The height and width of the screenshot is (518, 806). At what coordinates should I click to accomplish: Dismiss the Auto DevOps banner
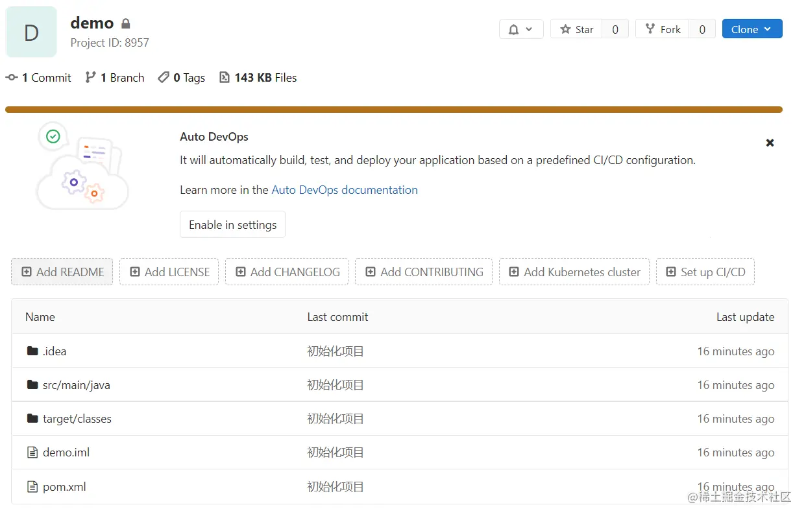click(x=770, y=143)
